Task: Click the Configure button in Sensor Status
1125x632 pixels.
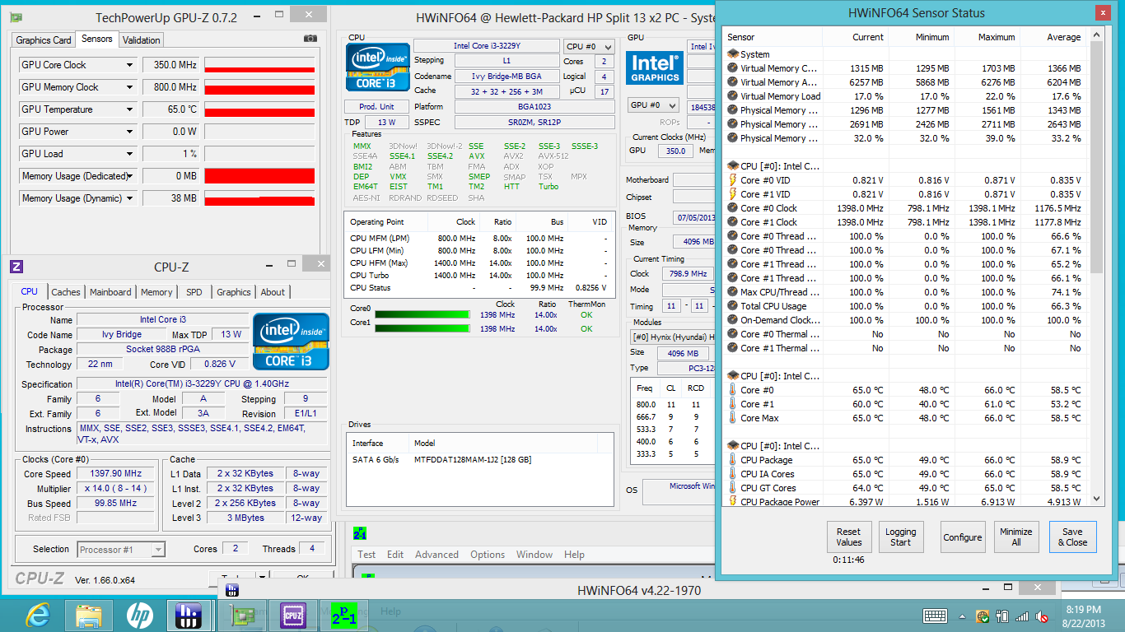Action: coord(963,537)
